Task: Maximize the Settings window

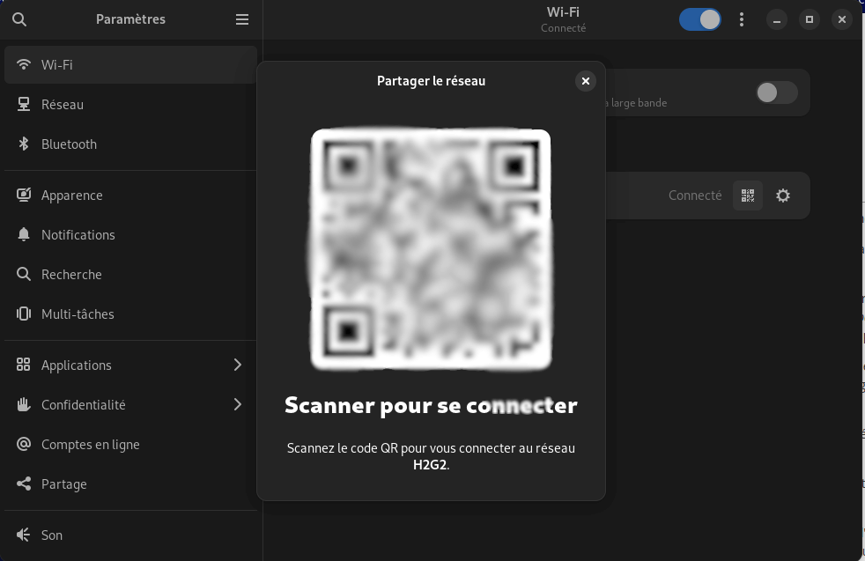Action: coord(810,19)
